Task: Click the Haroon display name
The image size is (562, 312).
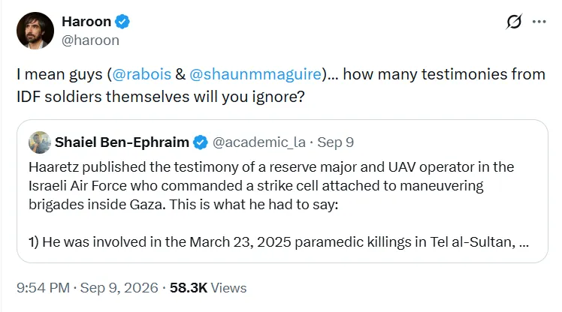Action: (86, 22)
